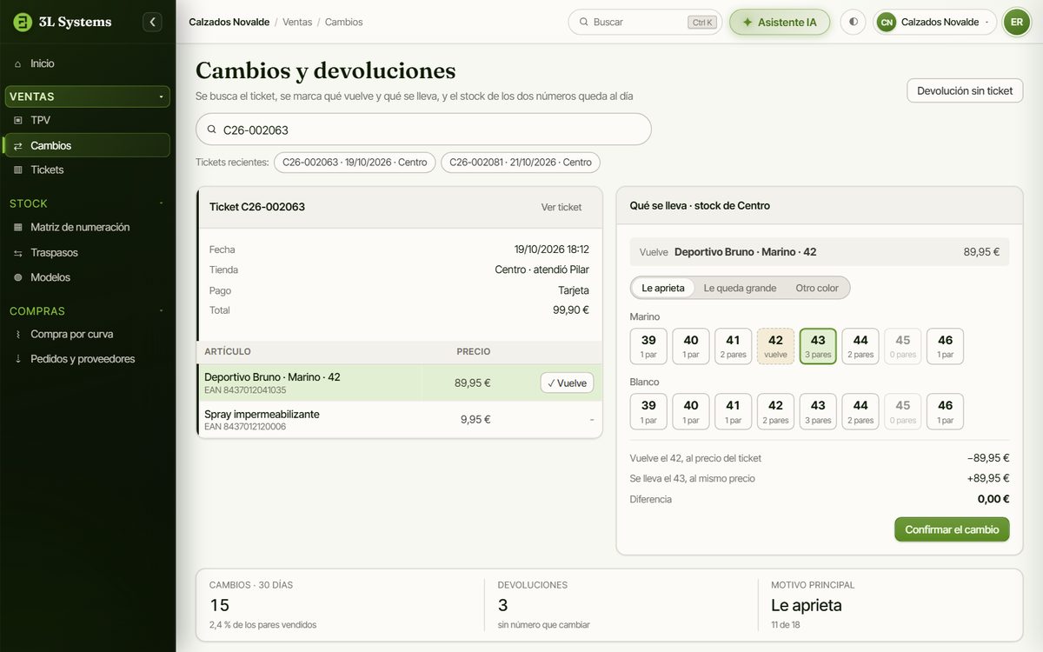1043x652 pixels.
Task: Choose Marino size 46
Action: [x=945, y=346]
